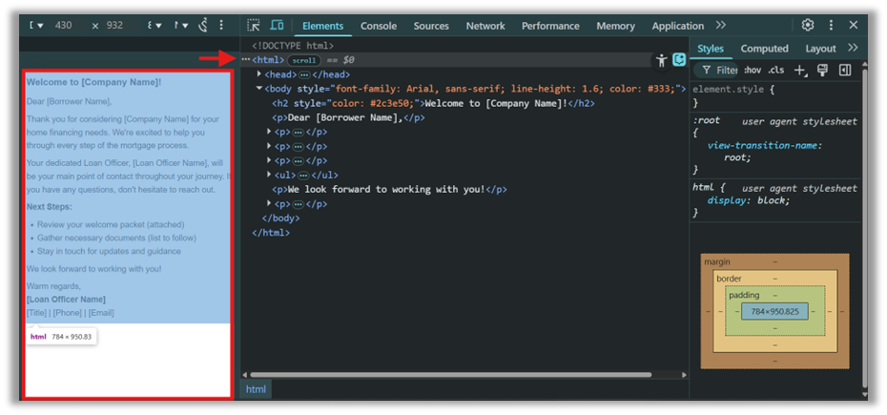
Task: Activate the inspect element picker tool
Action: (254, 26)
